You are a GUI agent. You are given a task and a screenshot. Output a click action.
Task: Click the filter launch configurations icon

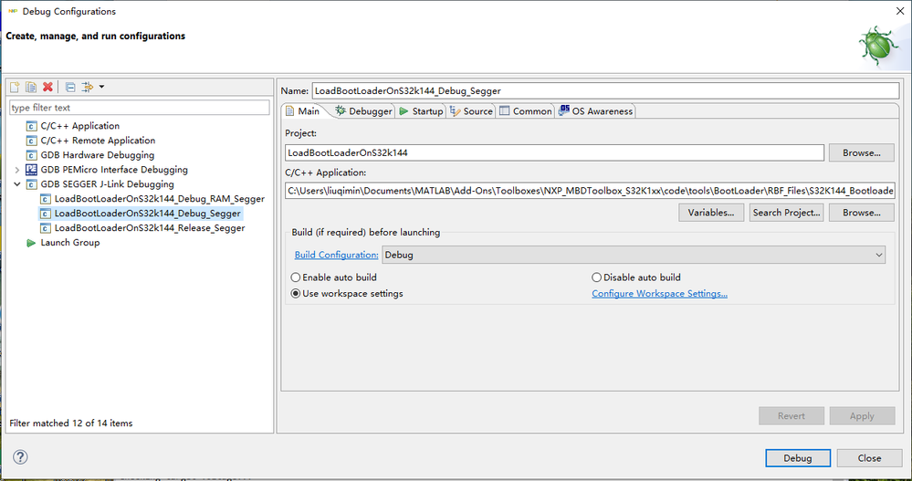(89, 87)
